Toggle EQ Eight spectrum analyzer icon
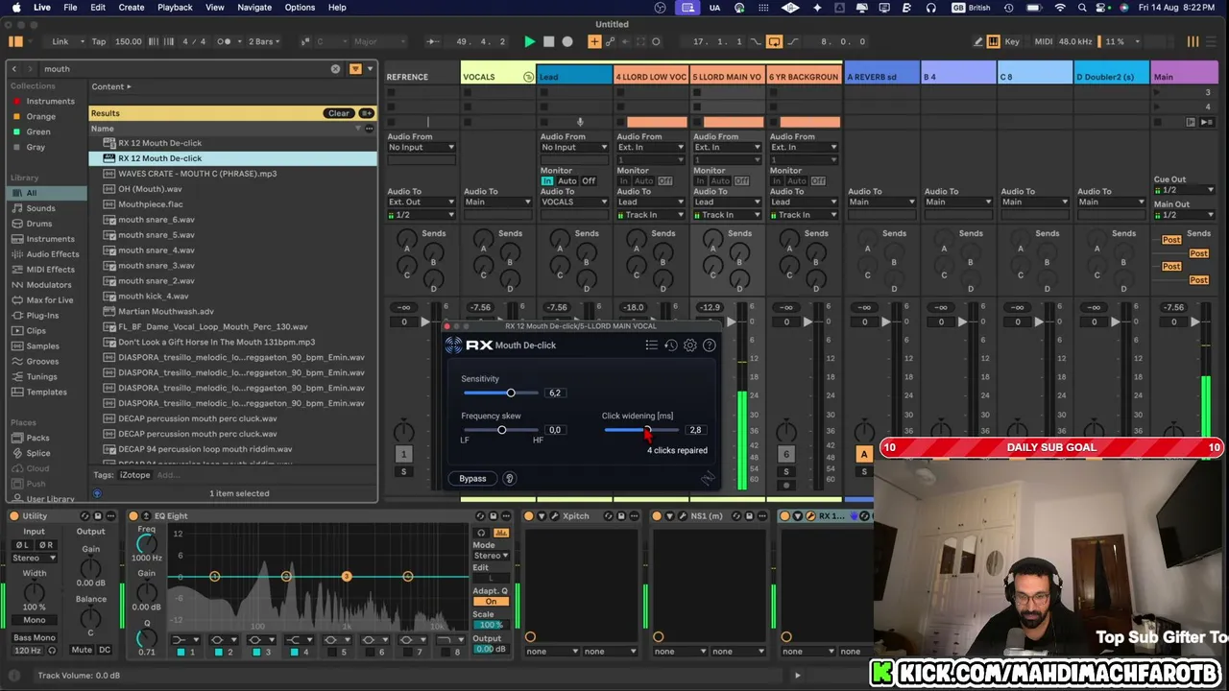 click(501, 533)
